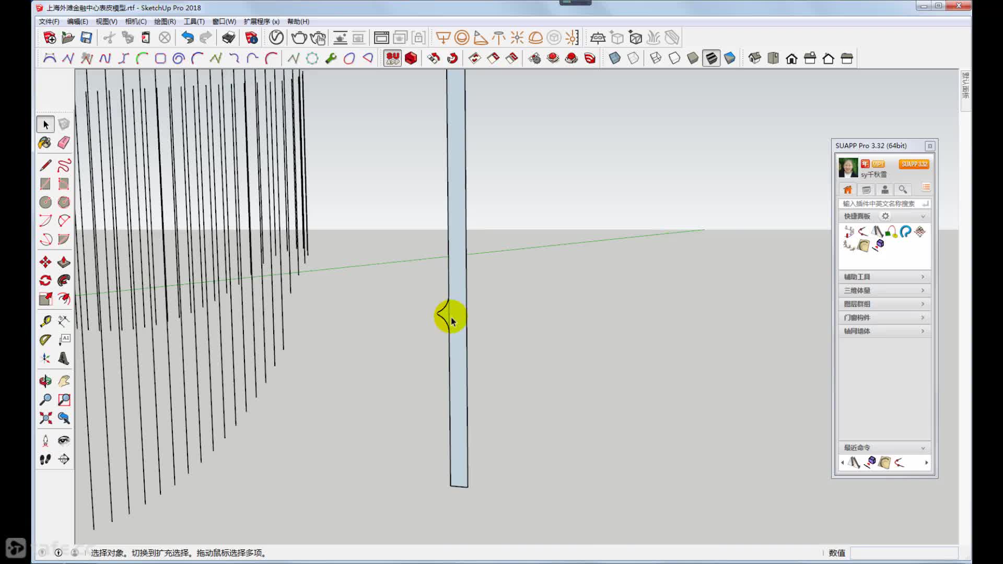Image resolution: width=1003 pixels, height=564 pixels.
Task: Open the 绘图(R) menu
Action: [165, 21]
